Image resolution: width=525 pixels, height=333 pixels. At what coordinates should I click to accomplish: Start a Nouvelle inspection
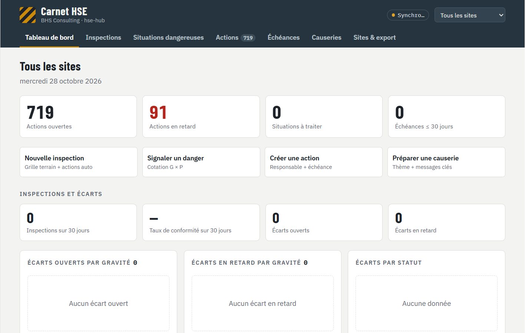click(x=79, y=162)
